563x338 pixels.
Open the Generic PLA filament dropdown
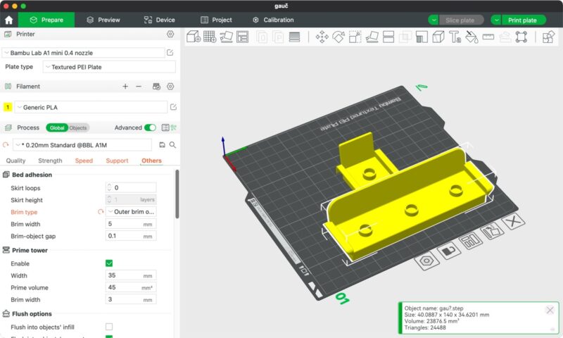pyautogui.click(x=90, y=107)
